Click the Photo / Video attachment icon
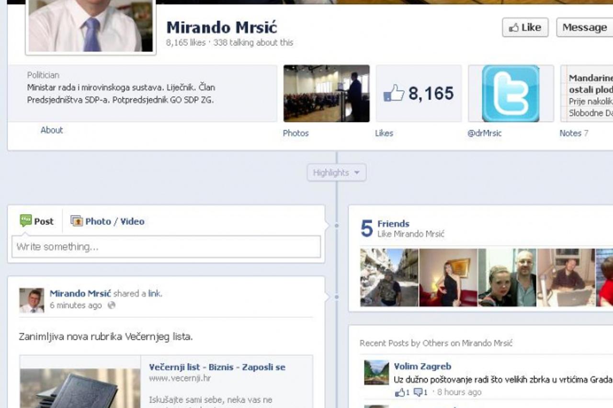613x408 pixels. pyautogui.click(x=77, y=221)
